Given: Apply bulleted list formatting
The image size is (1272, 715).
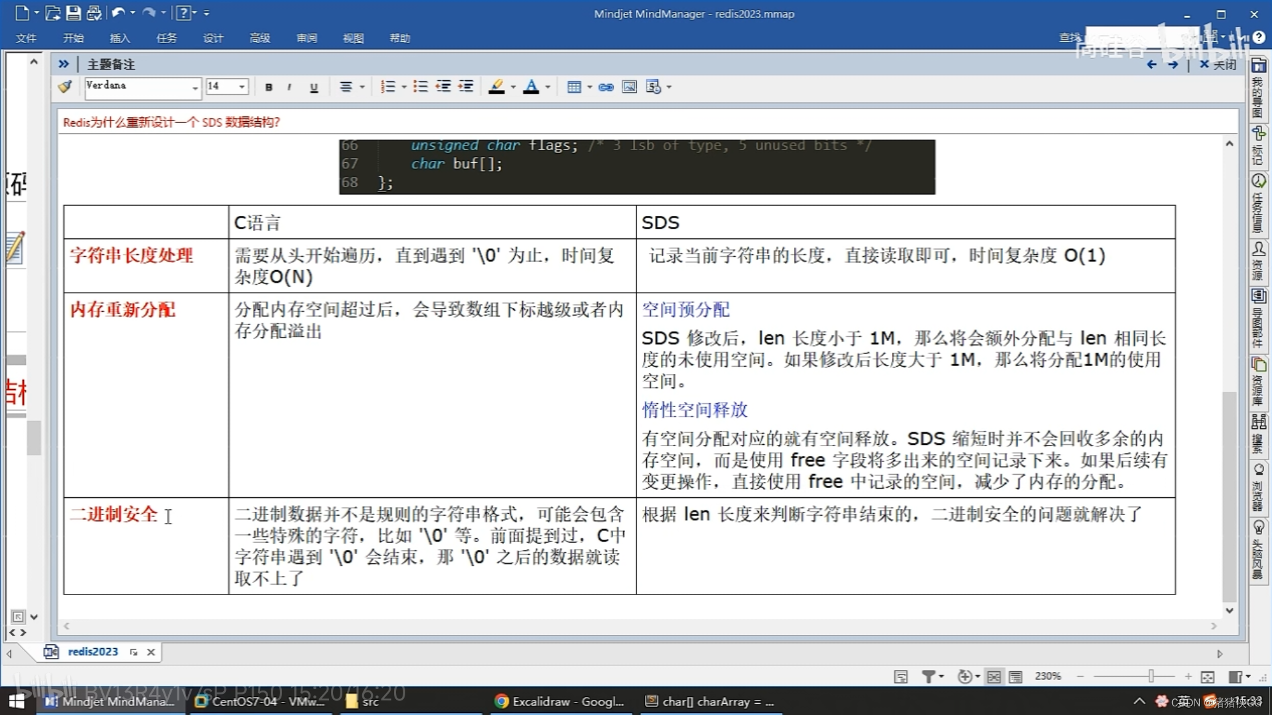Looking at the screenshot, I should (420, 87).
